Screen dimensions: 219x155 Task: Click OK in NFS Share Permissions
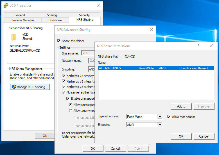(181, 136)
